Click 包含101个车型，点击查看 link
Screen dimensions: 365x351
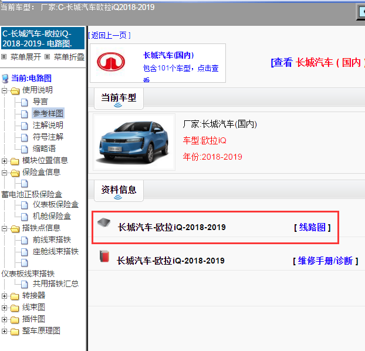181,73
